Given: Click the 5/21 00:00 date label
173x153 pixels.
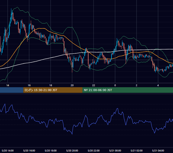Looking at the screenshot, I should point(115,150).
